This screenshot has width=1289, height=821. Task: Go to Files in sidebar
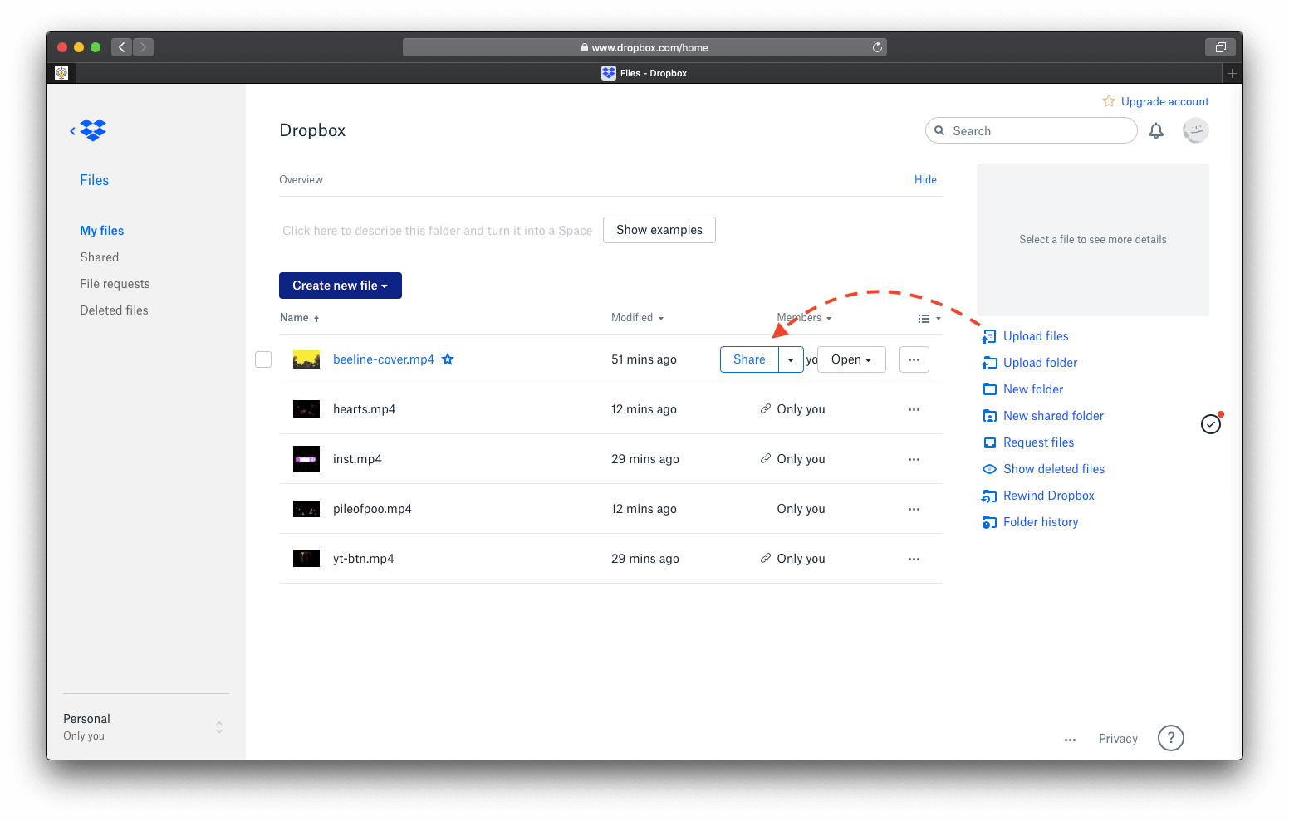95,180
